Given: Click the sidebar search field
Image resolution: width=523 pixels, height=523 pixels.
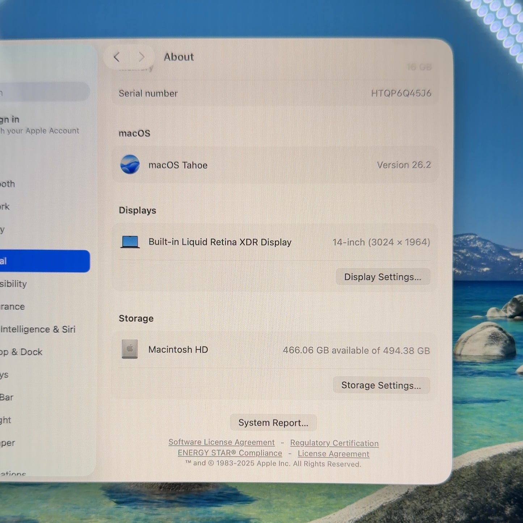Looking at the screenshot, I should click(x=45, y=92).
